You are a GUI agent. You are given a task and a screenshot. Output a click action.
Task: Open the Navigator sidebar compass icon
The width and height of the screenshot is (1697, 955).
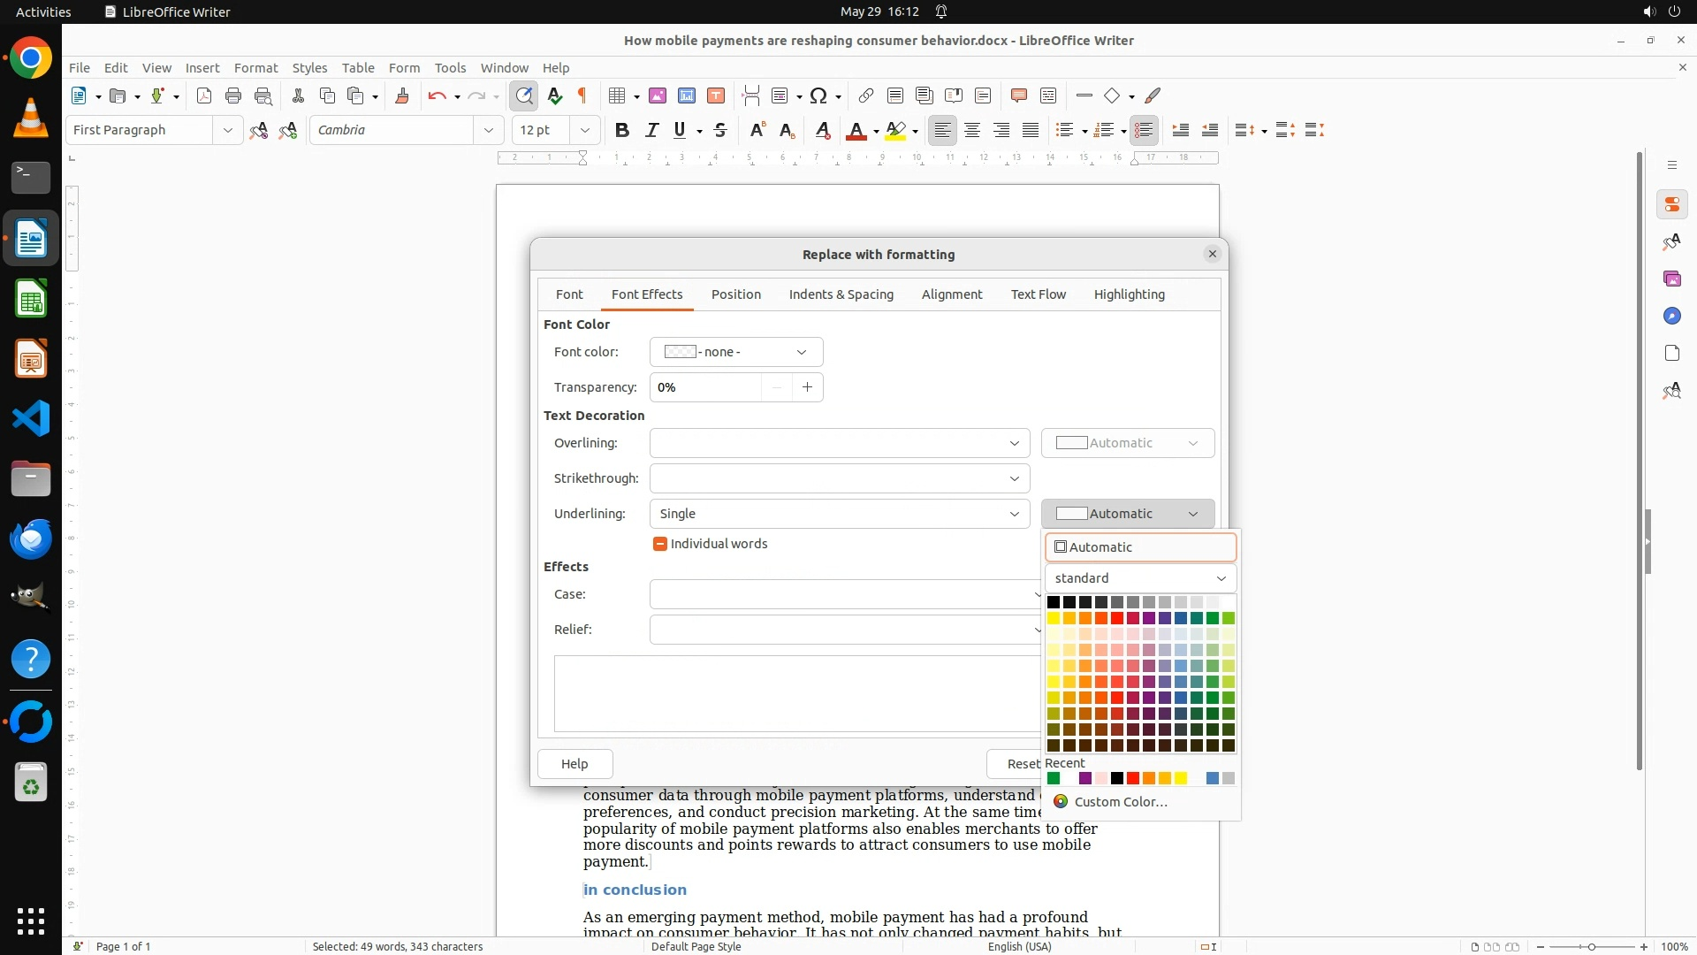(1671, 316)
